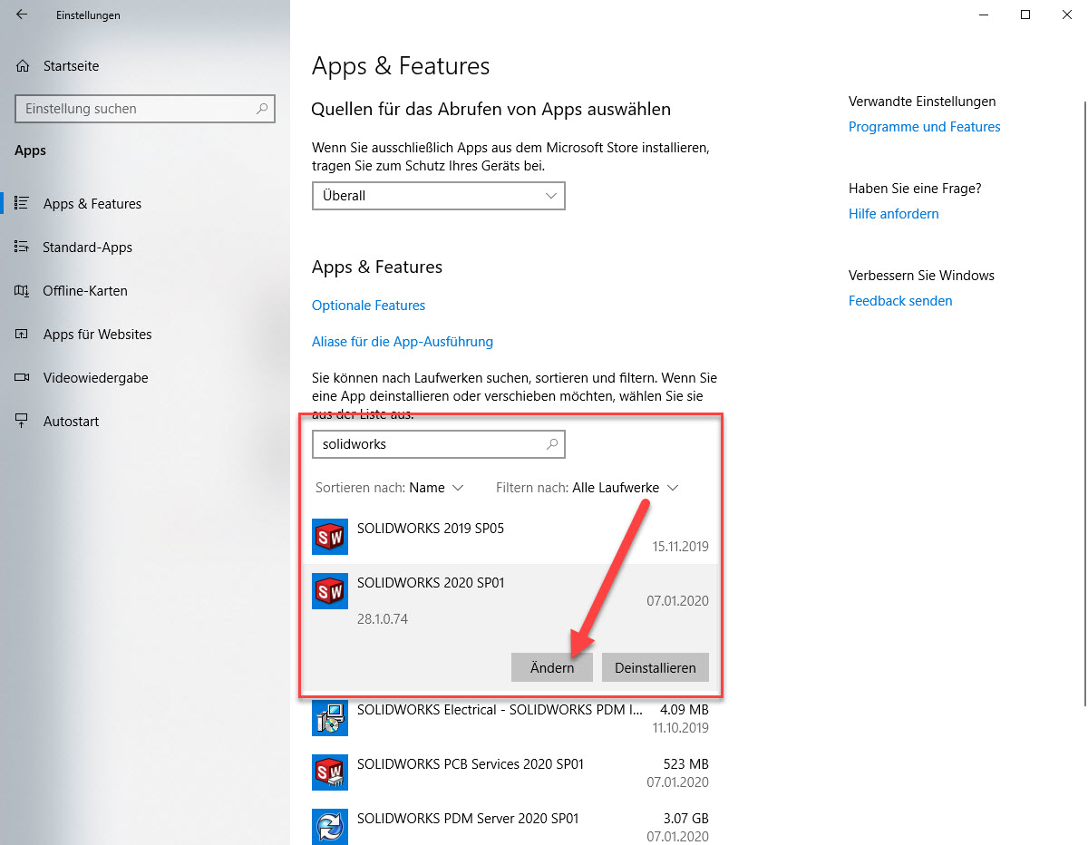The width and height of the screenshot is (1088, 845).
Task: Open the Autostart settings page
Action: (x=71, y=422)
